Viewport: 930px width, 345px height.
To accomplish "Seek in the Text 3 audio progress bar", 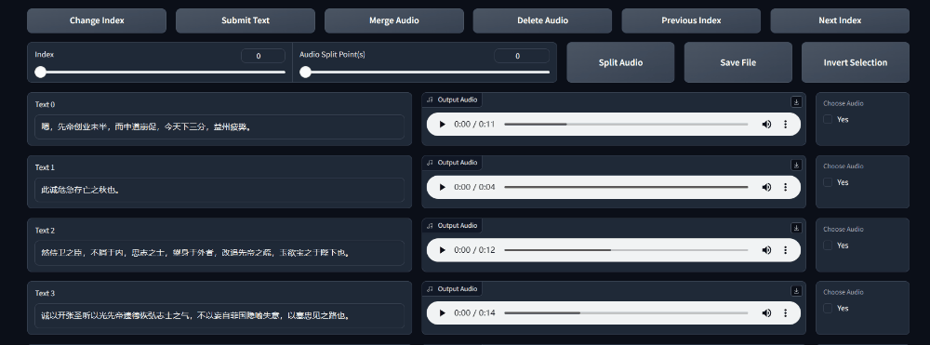I will (626, 313).
